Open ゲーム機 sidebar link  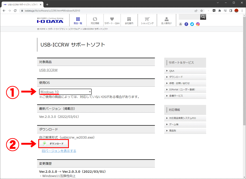click(x=185, y=124)
